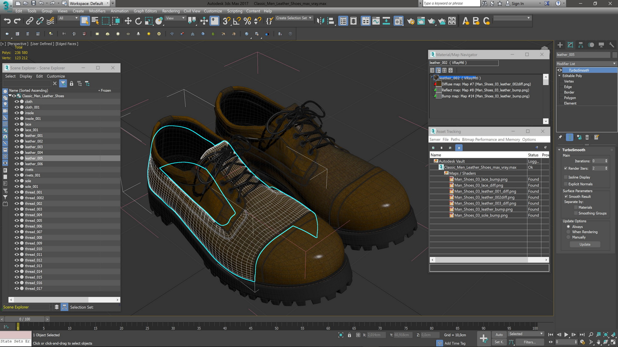Choose the Select and Rotate tool
This screenshot has height=347, width=618.
[138, 21]
